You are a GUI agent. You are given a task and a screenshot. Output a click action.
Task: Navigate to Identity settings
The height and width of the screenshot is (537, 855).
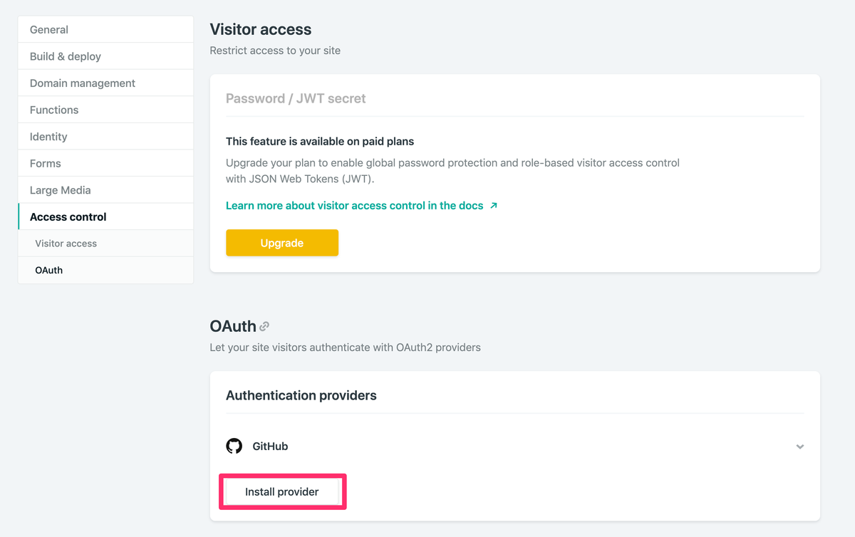(x=48, y=137)
